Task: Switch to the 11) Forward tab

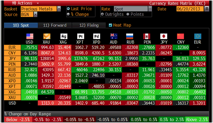Action: click(x=55, y=25)
